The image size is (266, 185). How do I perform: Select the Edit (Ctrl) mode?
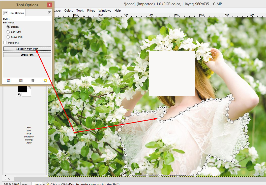8,32
